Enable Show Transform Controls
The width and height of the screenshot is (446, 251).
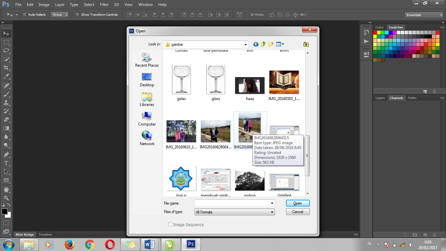[x=77, y=15]
